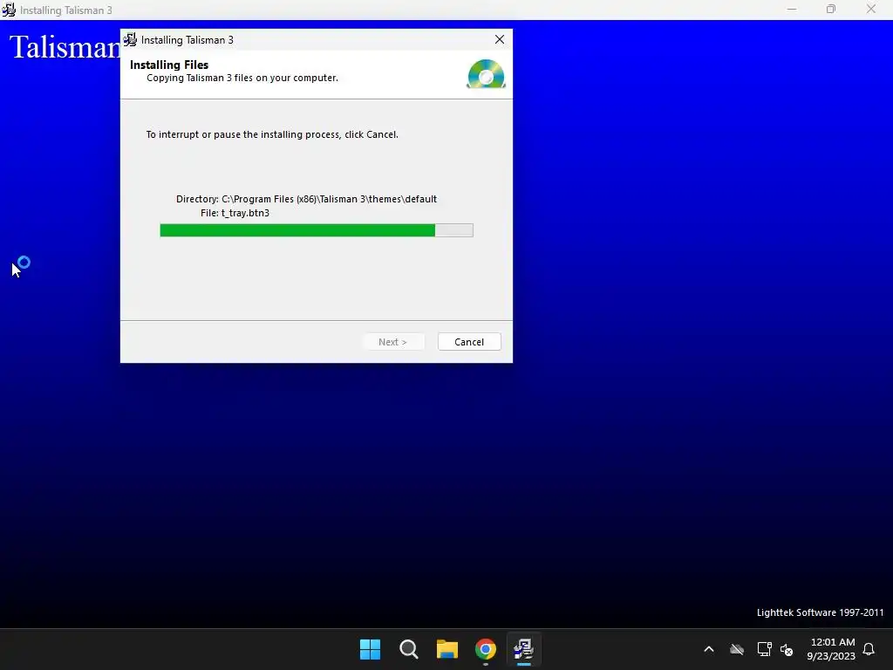This screenshot has height=670, width=893.
Task: Close the outer Installing Talisman 3 window
Action: (871, 10)
